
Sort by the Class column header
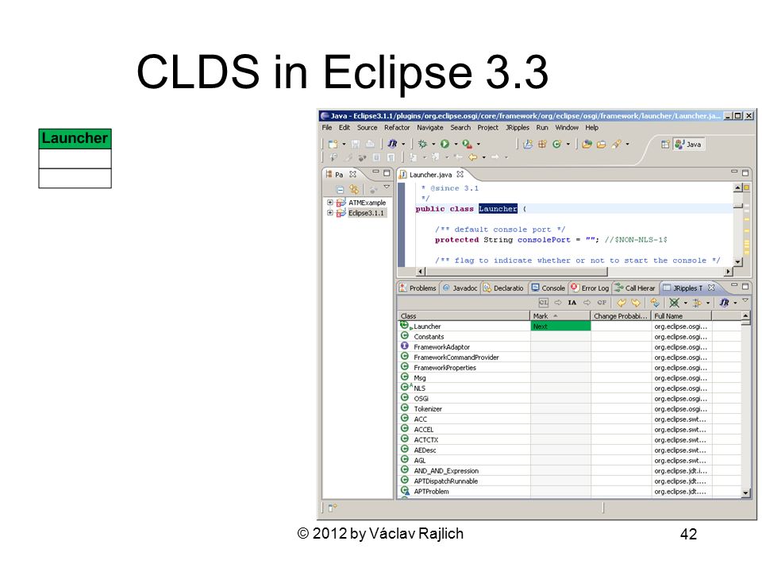(x=463, y=316)
